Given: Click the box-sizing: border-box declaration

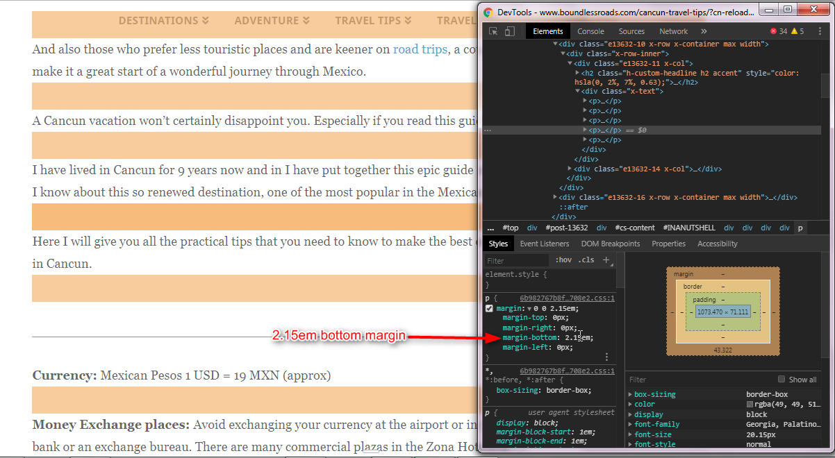Looking at the screenshot, I should point(545,390).
